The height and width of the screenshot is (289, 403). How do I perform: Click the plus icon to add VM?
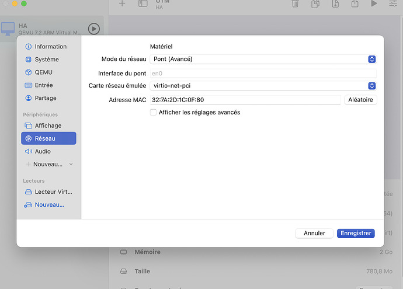point(122,4)
